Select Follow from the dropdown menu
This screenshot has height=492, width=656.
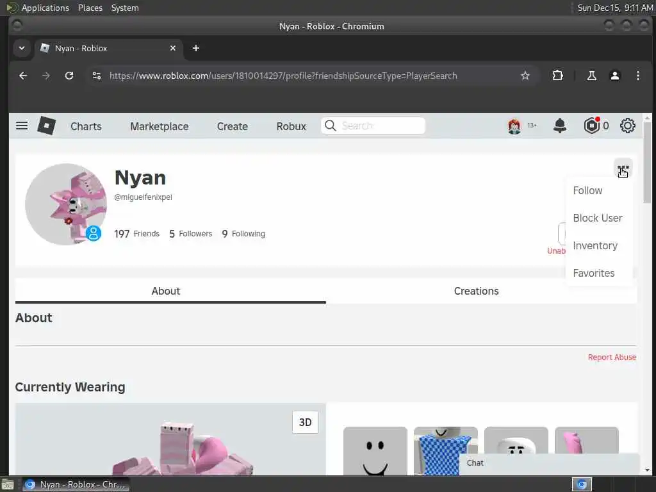[587, 190]
